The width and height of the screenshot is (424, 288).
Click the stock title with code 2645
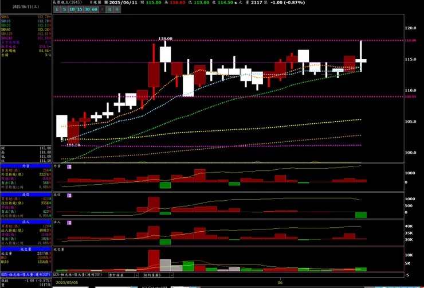68,2
